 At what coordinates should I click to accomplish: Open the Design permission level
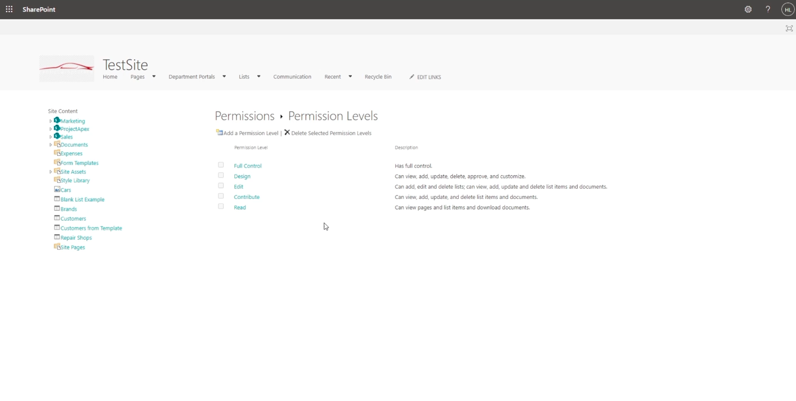pyautogui.click(x=242, y=176)
